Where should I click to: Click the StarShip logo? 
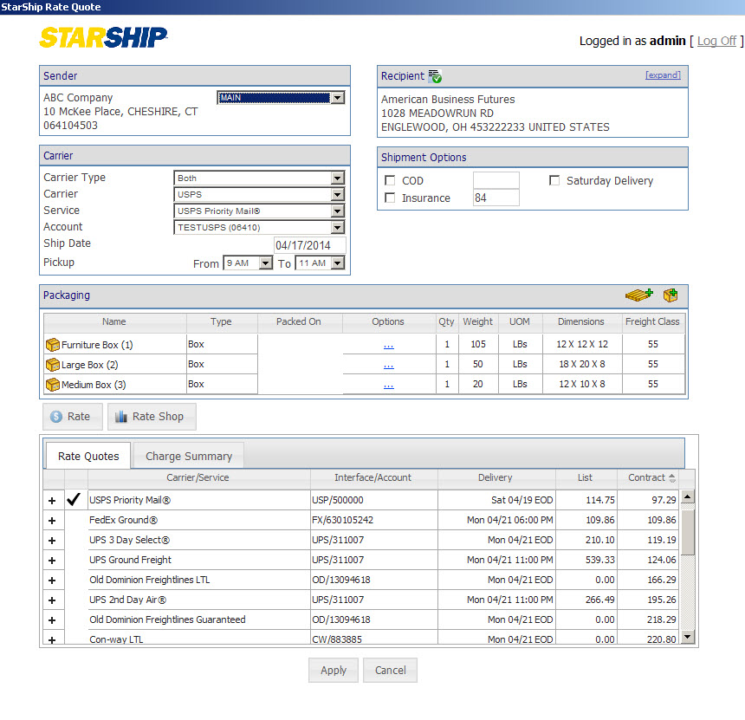point(104,38)
